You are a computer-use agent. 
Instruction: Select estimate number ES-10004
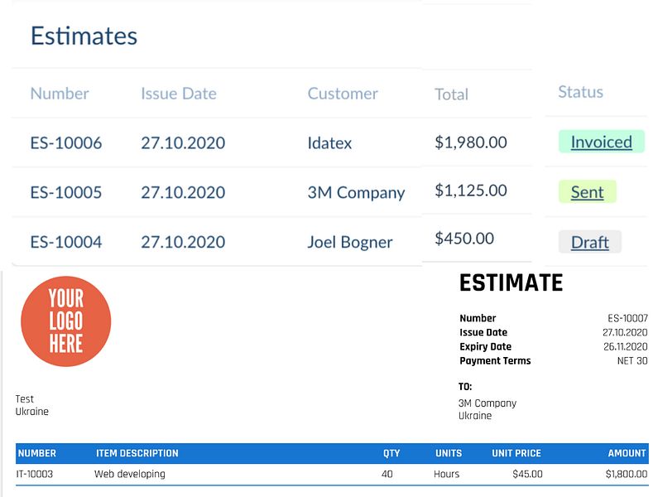click(66, 242)
